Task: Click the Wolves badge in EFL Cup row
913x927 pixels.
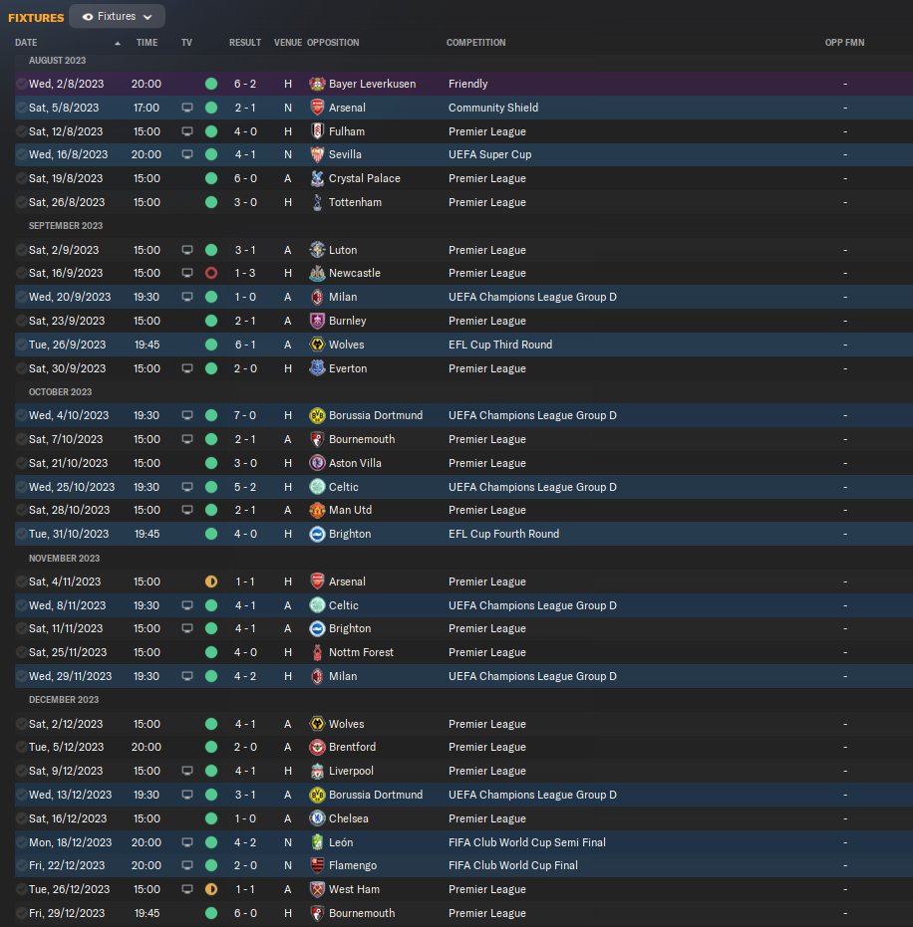Action: point(317,345)
